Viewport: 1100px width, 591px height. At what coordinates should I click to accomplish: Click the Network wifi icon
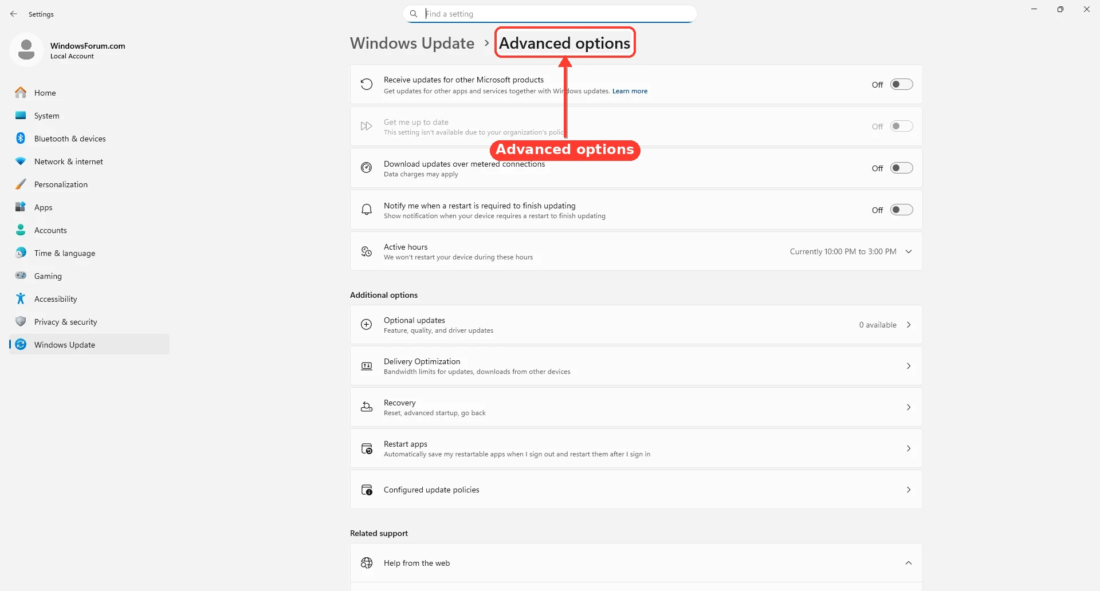coord(21,161)
